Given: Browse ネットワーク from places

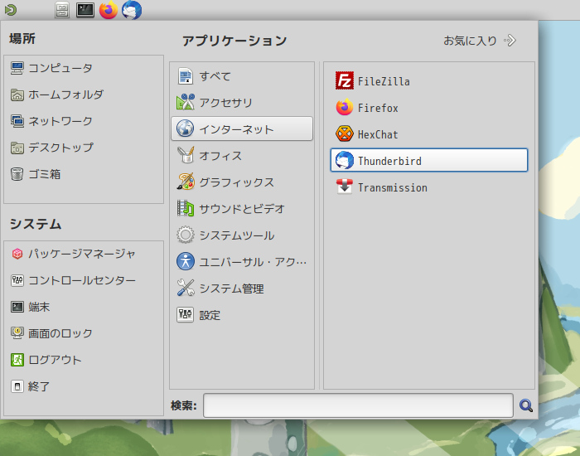Looking at the screenshot, I should [x=84, y=121].
